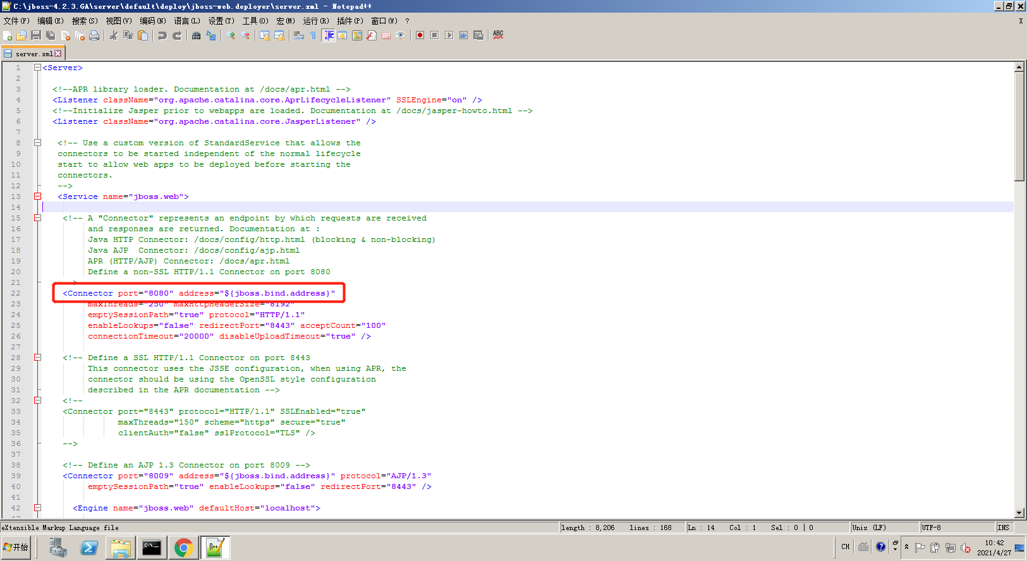
Task: Click Run macro multiple times icon
Action: tap(464, 35)
